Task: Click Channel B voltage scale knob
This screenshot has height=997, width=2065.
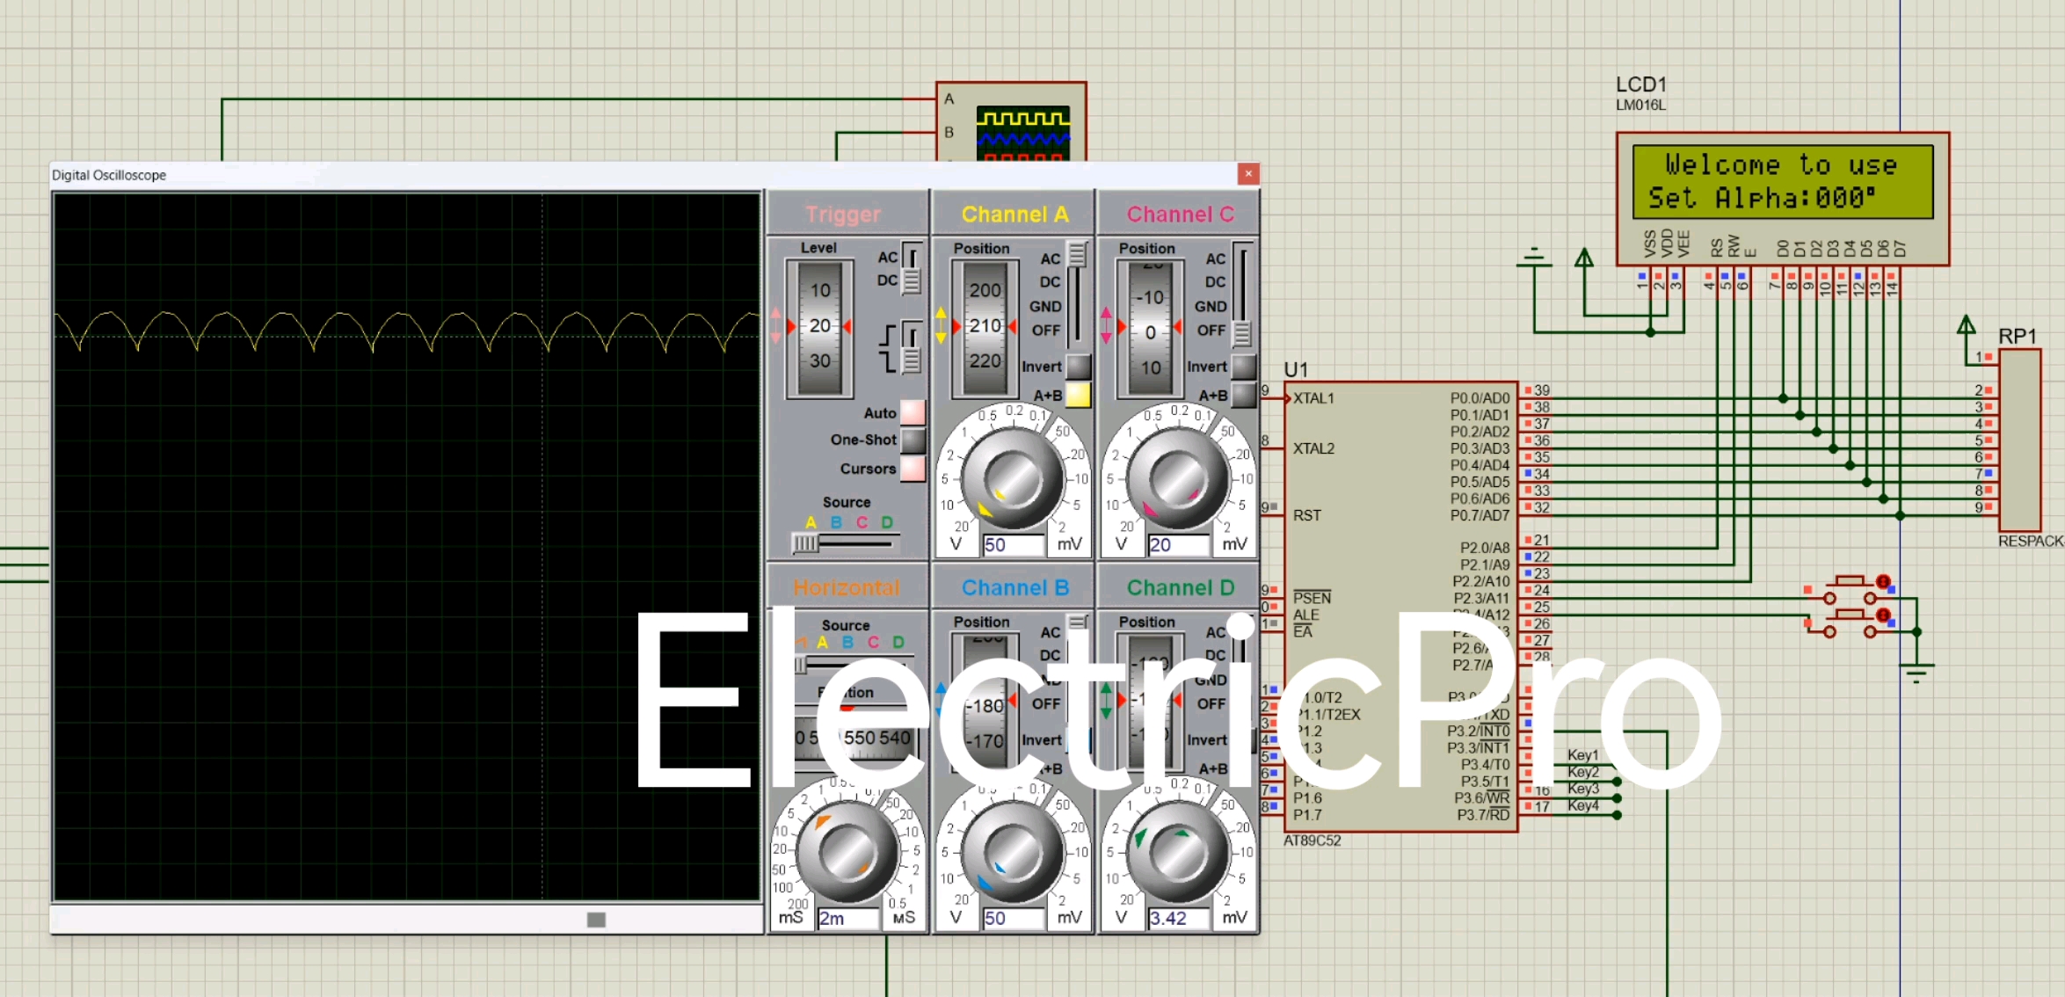Action: [1012, 852]
